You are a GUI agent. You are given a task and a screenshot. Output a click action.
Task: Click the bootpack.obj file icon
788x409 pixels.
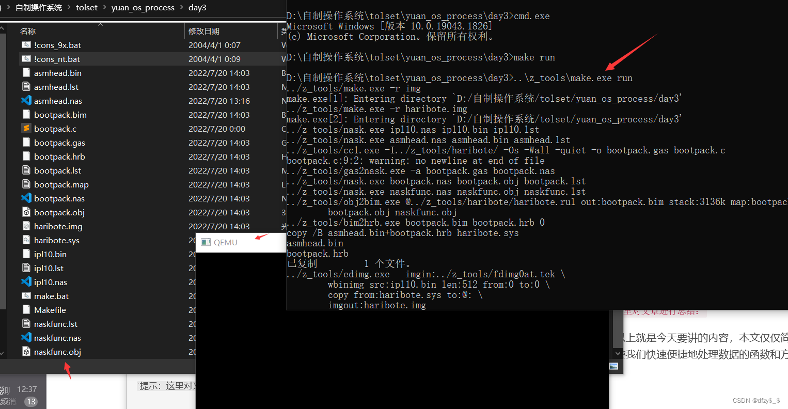coord(26,212)
